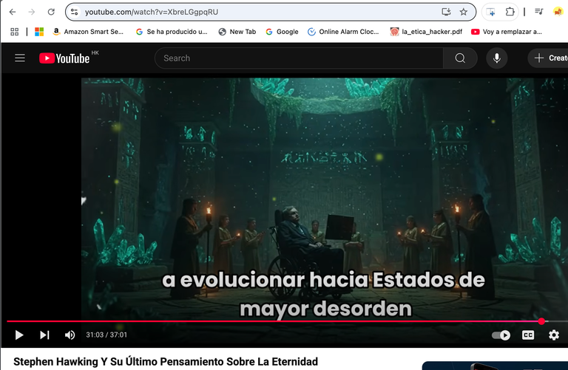Screen dimensions: 568x370
Task: Click the address bar URL text
Action: [x=152, y=12]
